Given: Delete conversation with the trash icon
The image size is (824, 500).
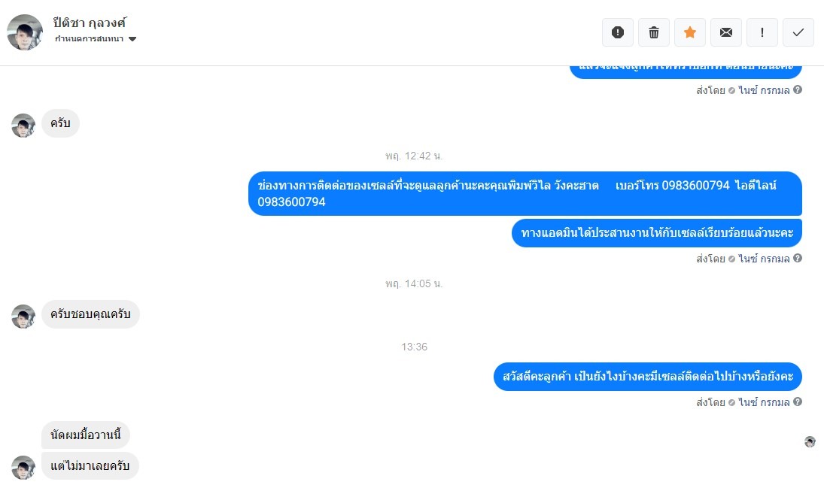Looking at the screenshot, I should (x=654, y=32).
